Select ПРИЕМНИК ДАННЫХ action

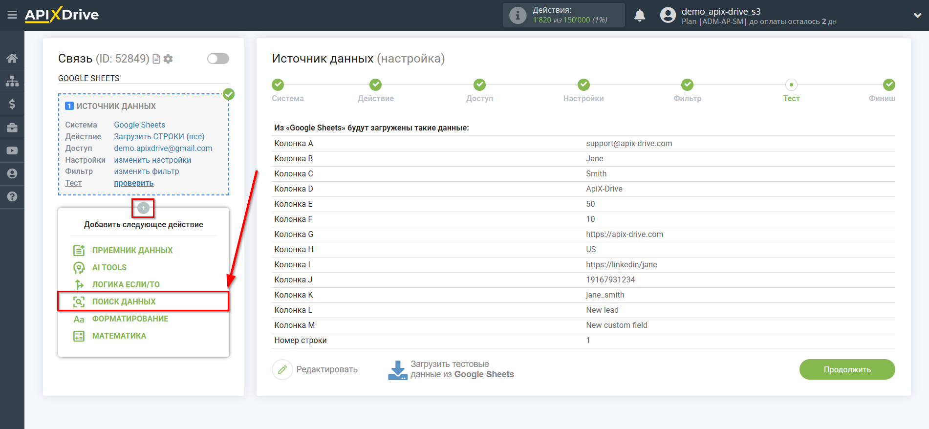point(132,250)
